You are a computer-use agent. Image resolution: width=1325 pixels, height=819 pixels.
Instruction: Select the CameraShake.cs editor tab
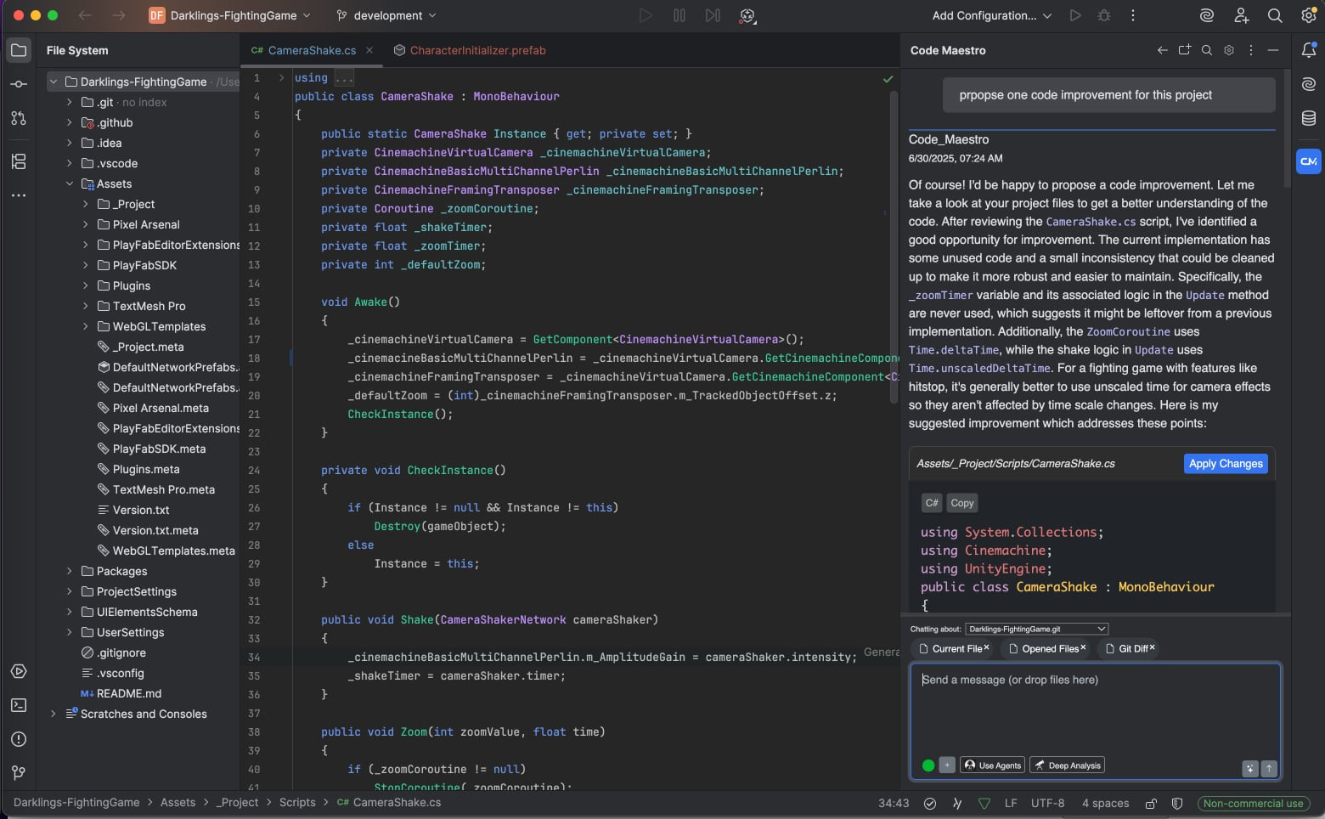pos(311,50)
